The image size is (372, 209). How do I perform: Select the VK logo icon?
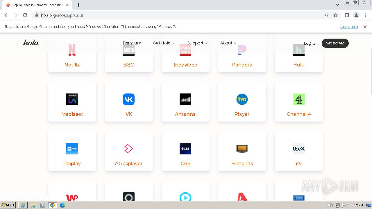[129, 99]
